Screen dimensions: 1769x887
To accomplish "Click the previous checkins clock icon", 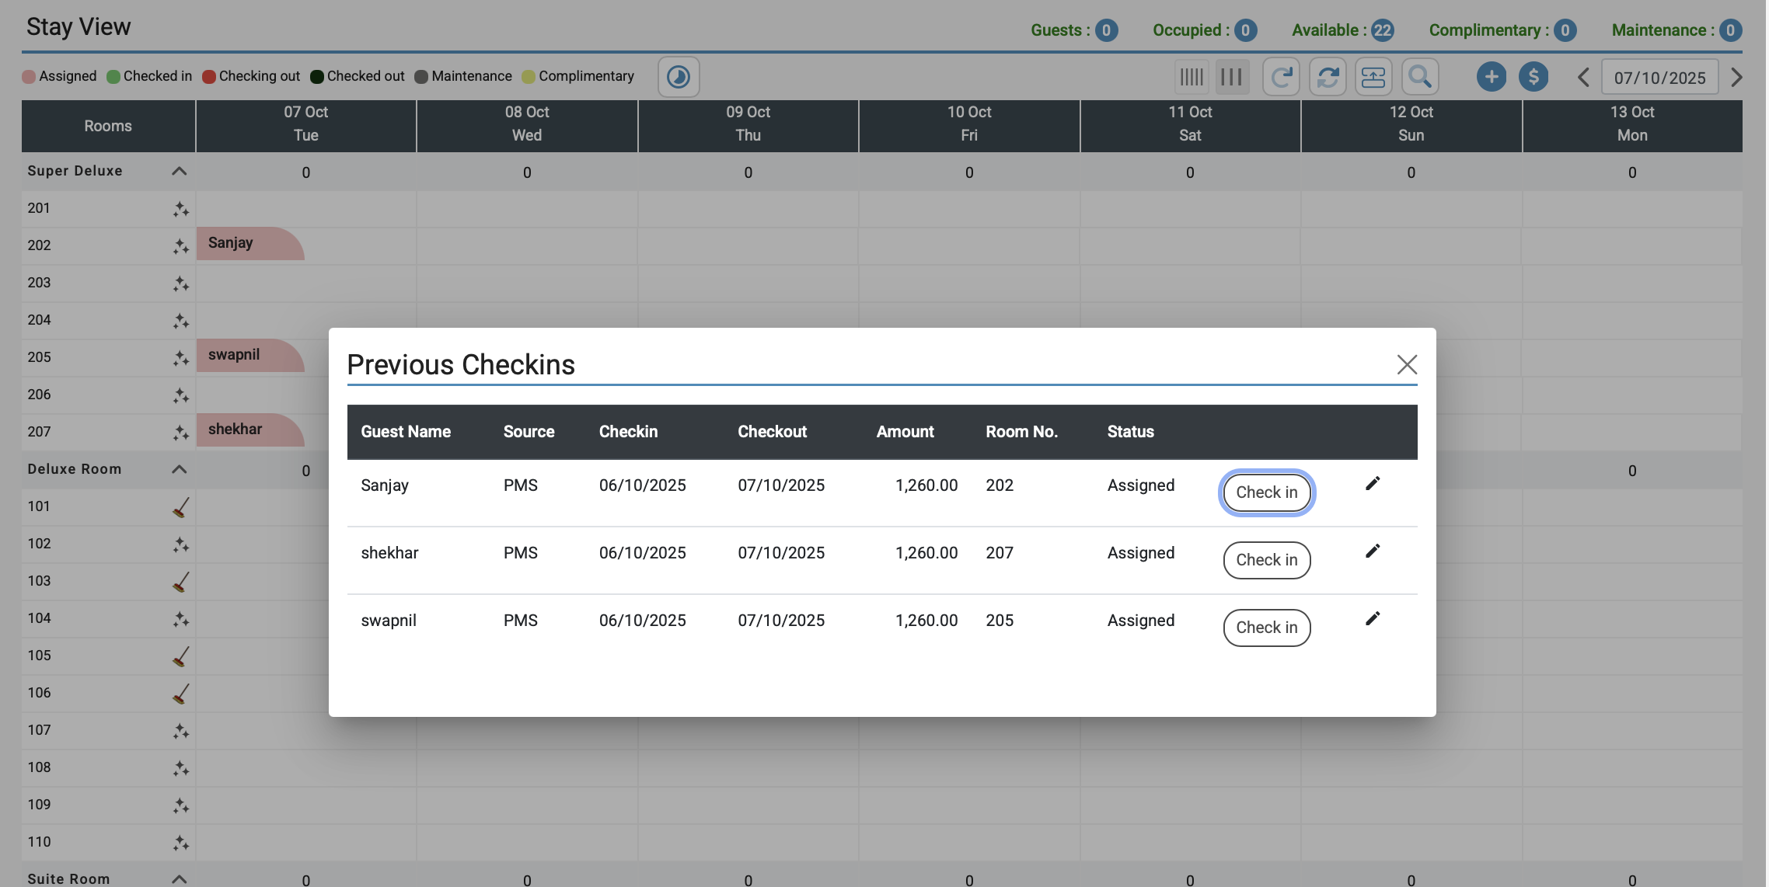I will point(678,77).
